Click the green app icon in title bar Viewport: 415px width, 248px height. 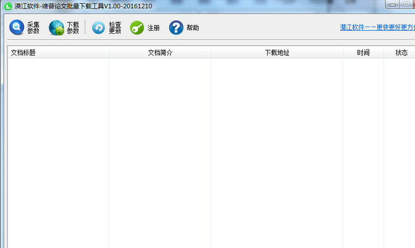point(8,6)
